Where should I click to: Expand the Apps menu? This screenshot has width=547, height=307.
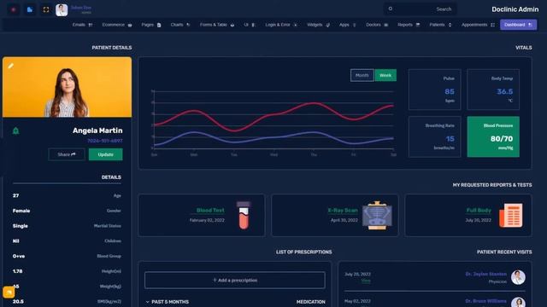pyautogui.click(x=348, y=25)
